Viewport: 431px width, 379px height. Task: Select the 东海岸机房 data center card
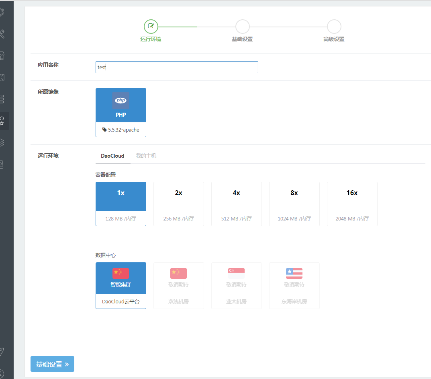coord(294,286)
